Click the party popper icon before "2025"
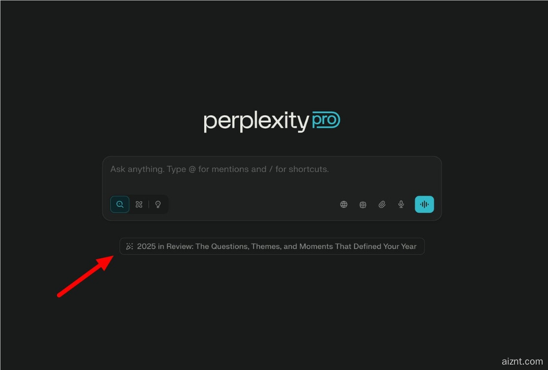This screenshot has width=548, height=370. click(x=129, y=246)
